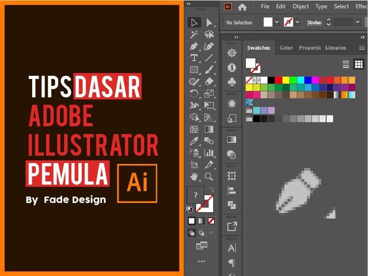Open the Object menu
The height and width of the screenshot is (276, 368).
coord(300,6)
